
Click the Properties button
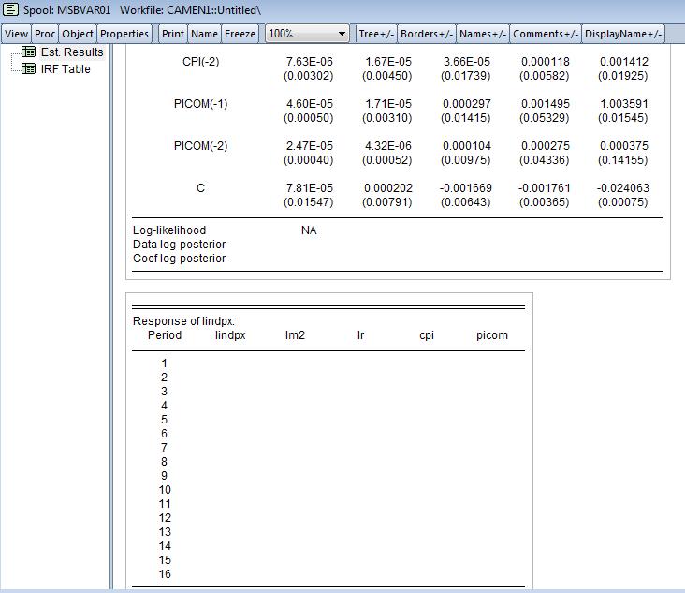click(124, 34)
